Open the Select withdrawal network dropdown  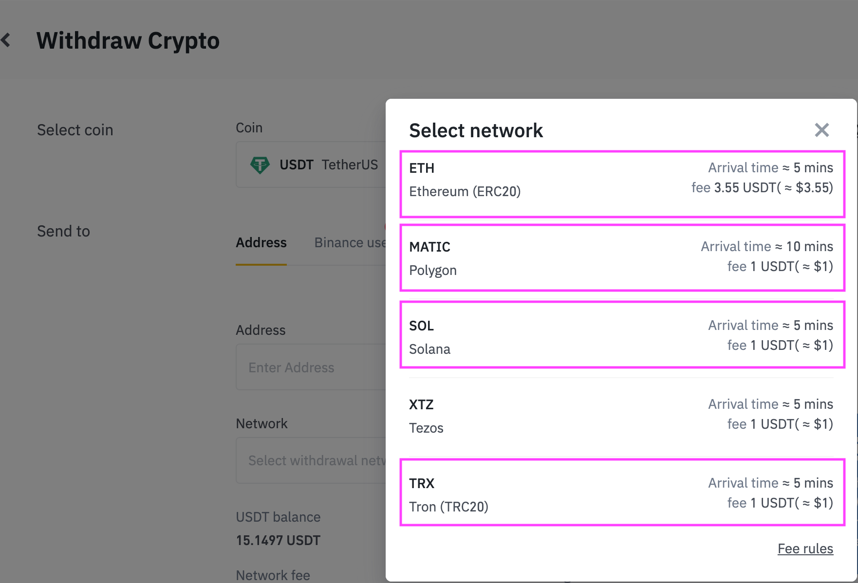coord(312,460)
